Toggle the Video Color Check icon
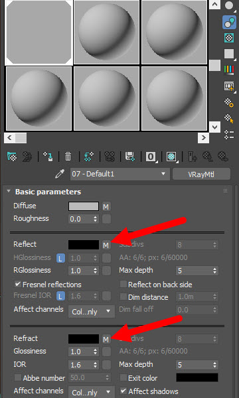 pyautogui.click(x=229, y=70)
